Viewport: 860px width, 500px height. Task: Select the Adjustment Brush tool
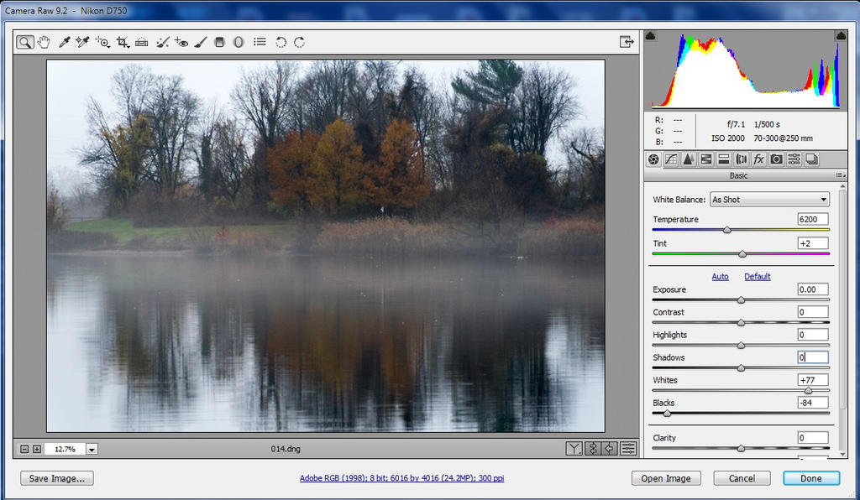click(201, 42)
